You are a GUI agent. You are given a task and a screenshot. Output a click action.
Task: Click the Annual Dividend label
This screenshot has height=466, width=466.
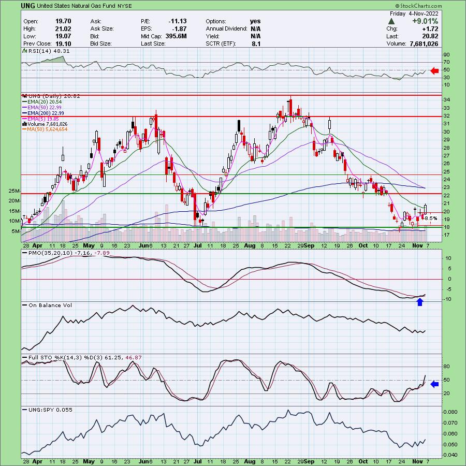pyautogui.click(x=226, y=29)
